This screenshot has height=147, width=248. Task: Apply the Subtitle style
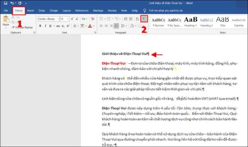[239, 22]
